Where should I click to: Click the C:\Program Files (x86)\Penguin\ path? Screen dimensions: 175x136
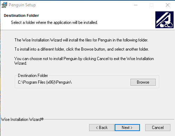pos(45,82)
